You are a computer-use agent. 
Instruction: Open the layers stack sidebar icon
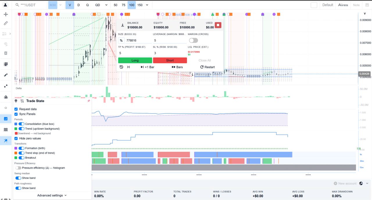point(6,108)
